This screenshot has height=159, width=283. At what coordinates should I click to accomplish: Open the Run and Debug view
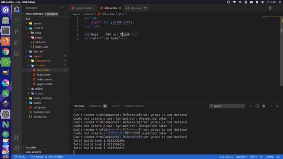17,42
